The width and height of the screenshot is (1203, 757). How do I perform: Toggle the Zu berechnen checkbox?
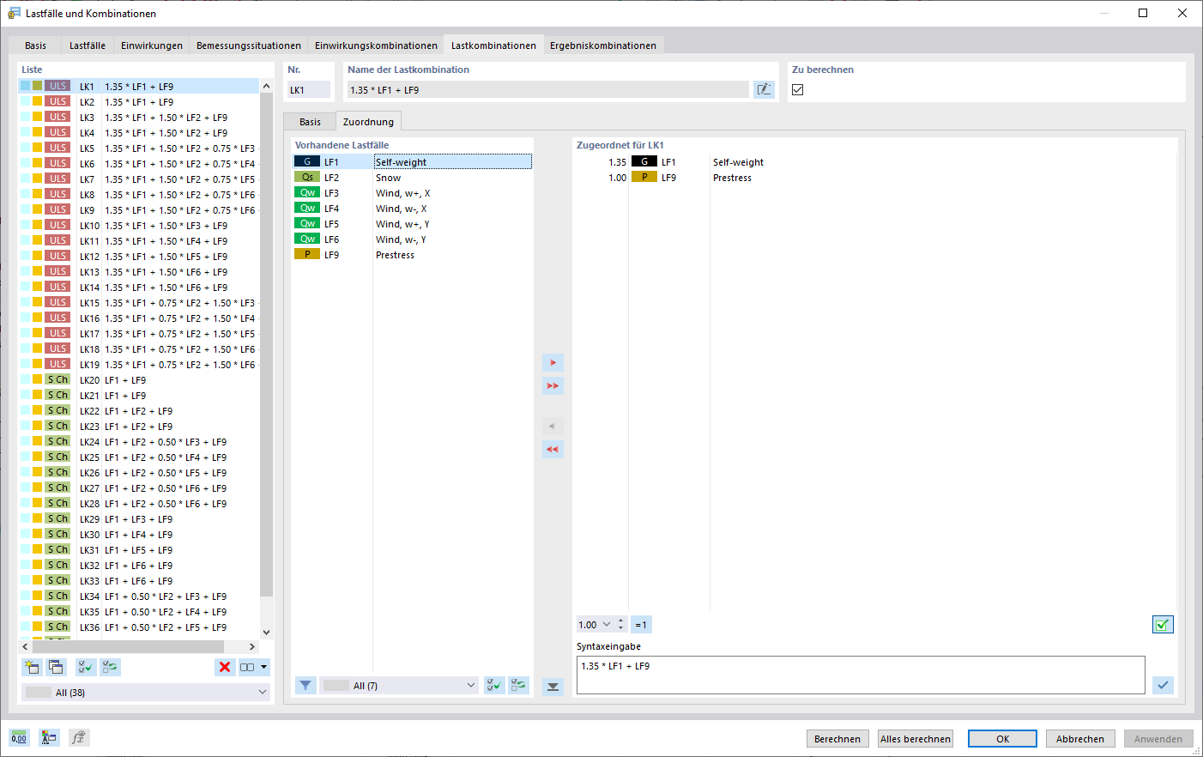pyautogui.click(x=798, y=89)
